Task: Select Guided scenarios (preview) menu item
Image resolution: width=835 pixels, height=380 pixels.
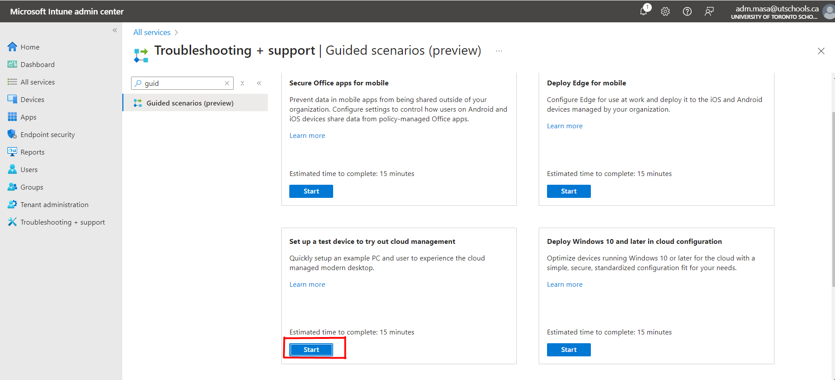Action: pyautogui.click(x=195, y=103)
